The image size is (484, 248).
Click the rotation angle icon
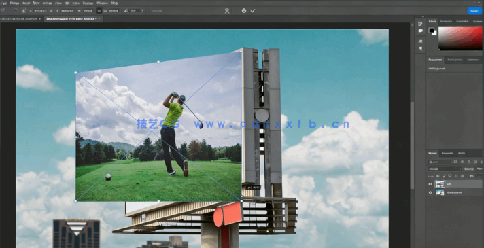[126, 10]
